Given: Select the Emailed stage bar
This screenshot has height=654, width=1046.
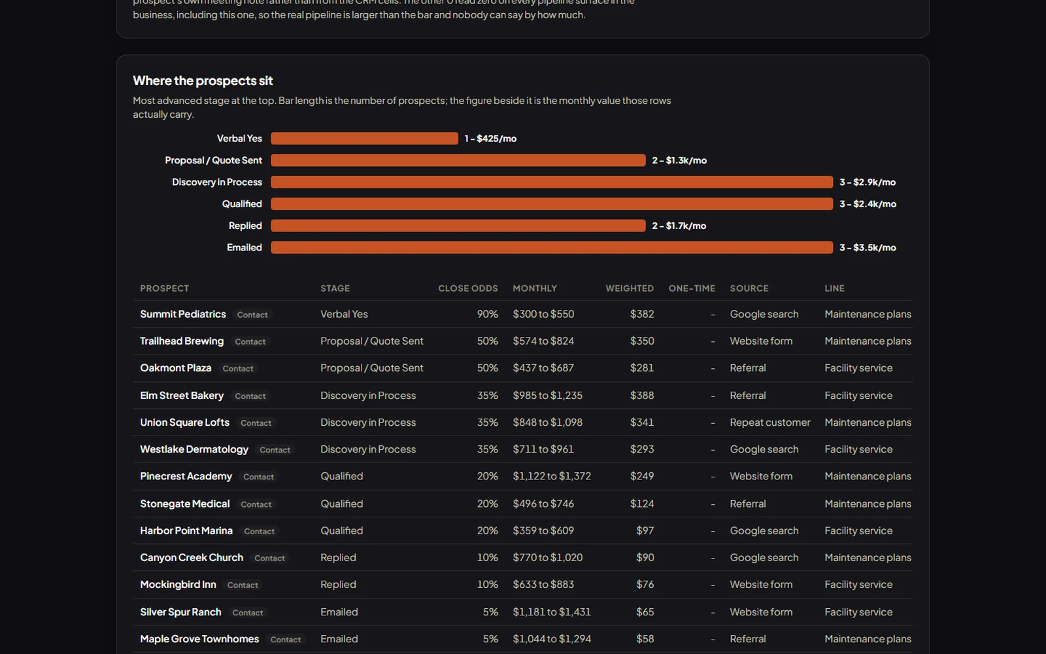Looking at the screenshot, I should (x=552, y=247).
